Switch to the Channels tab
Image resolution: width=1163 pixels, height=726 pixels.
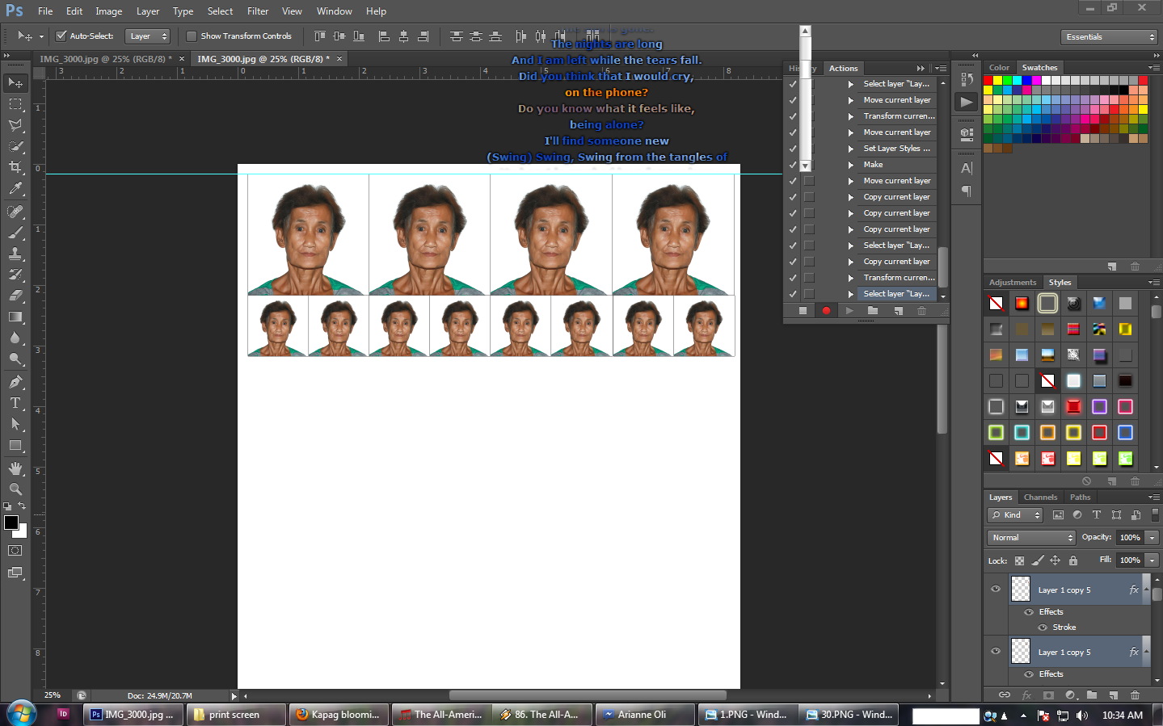[x=1040, y=497]
